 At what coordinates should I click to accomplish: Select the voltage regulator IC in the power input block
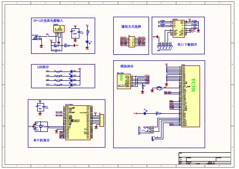[59, 29]
